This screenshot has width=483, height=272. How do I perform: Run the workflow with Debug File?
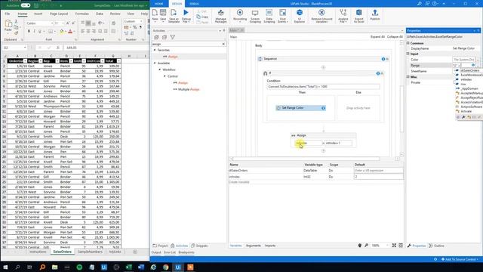[x=186, y=15]
